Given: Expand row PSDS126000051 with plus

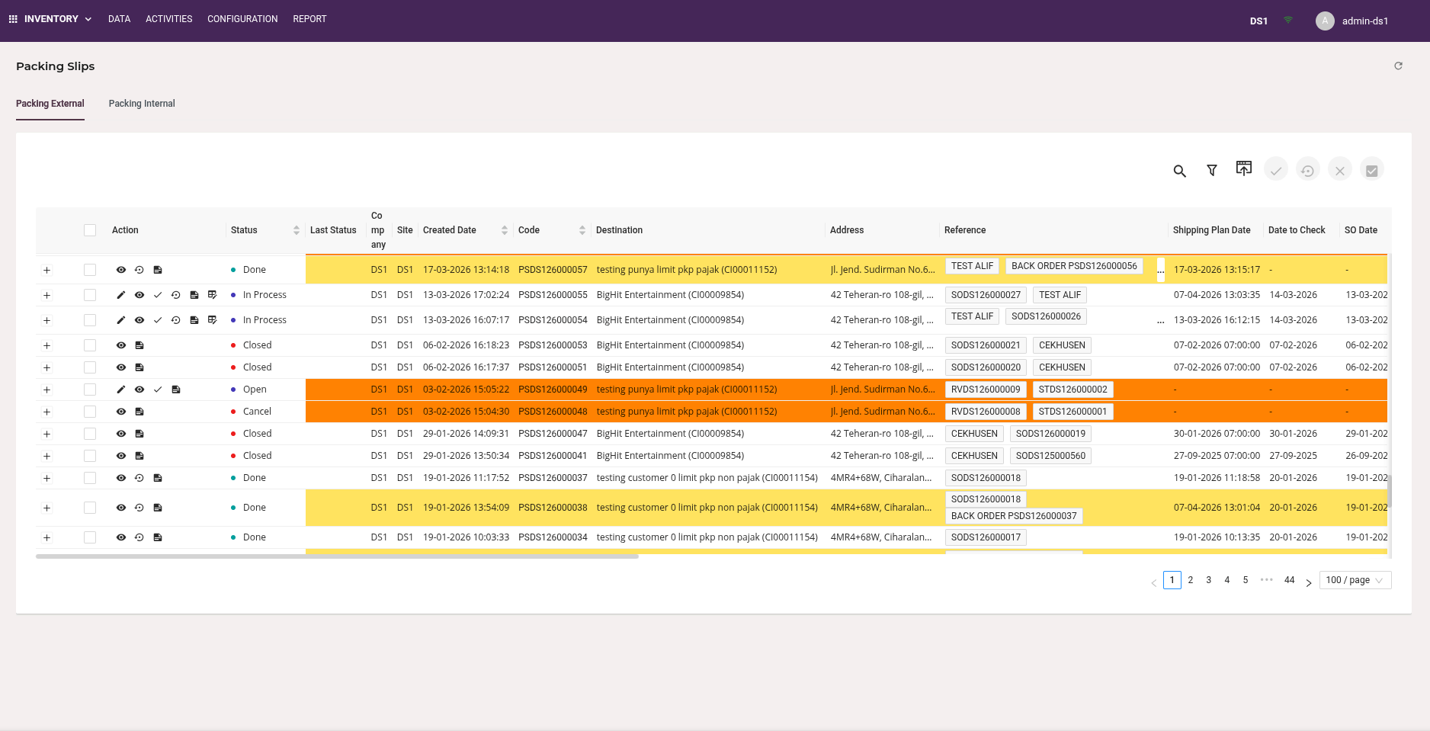Looking at the screenshot, I should point(46,368).
